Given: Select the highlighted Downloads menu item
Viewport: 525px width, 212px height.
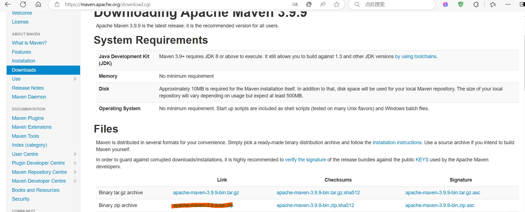Looking at the screenshot, I should [x=43, y=70].
